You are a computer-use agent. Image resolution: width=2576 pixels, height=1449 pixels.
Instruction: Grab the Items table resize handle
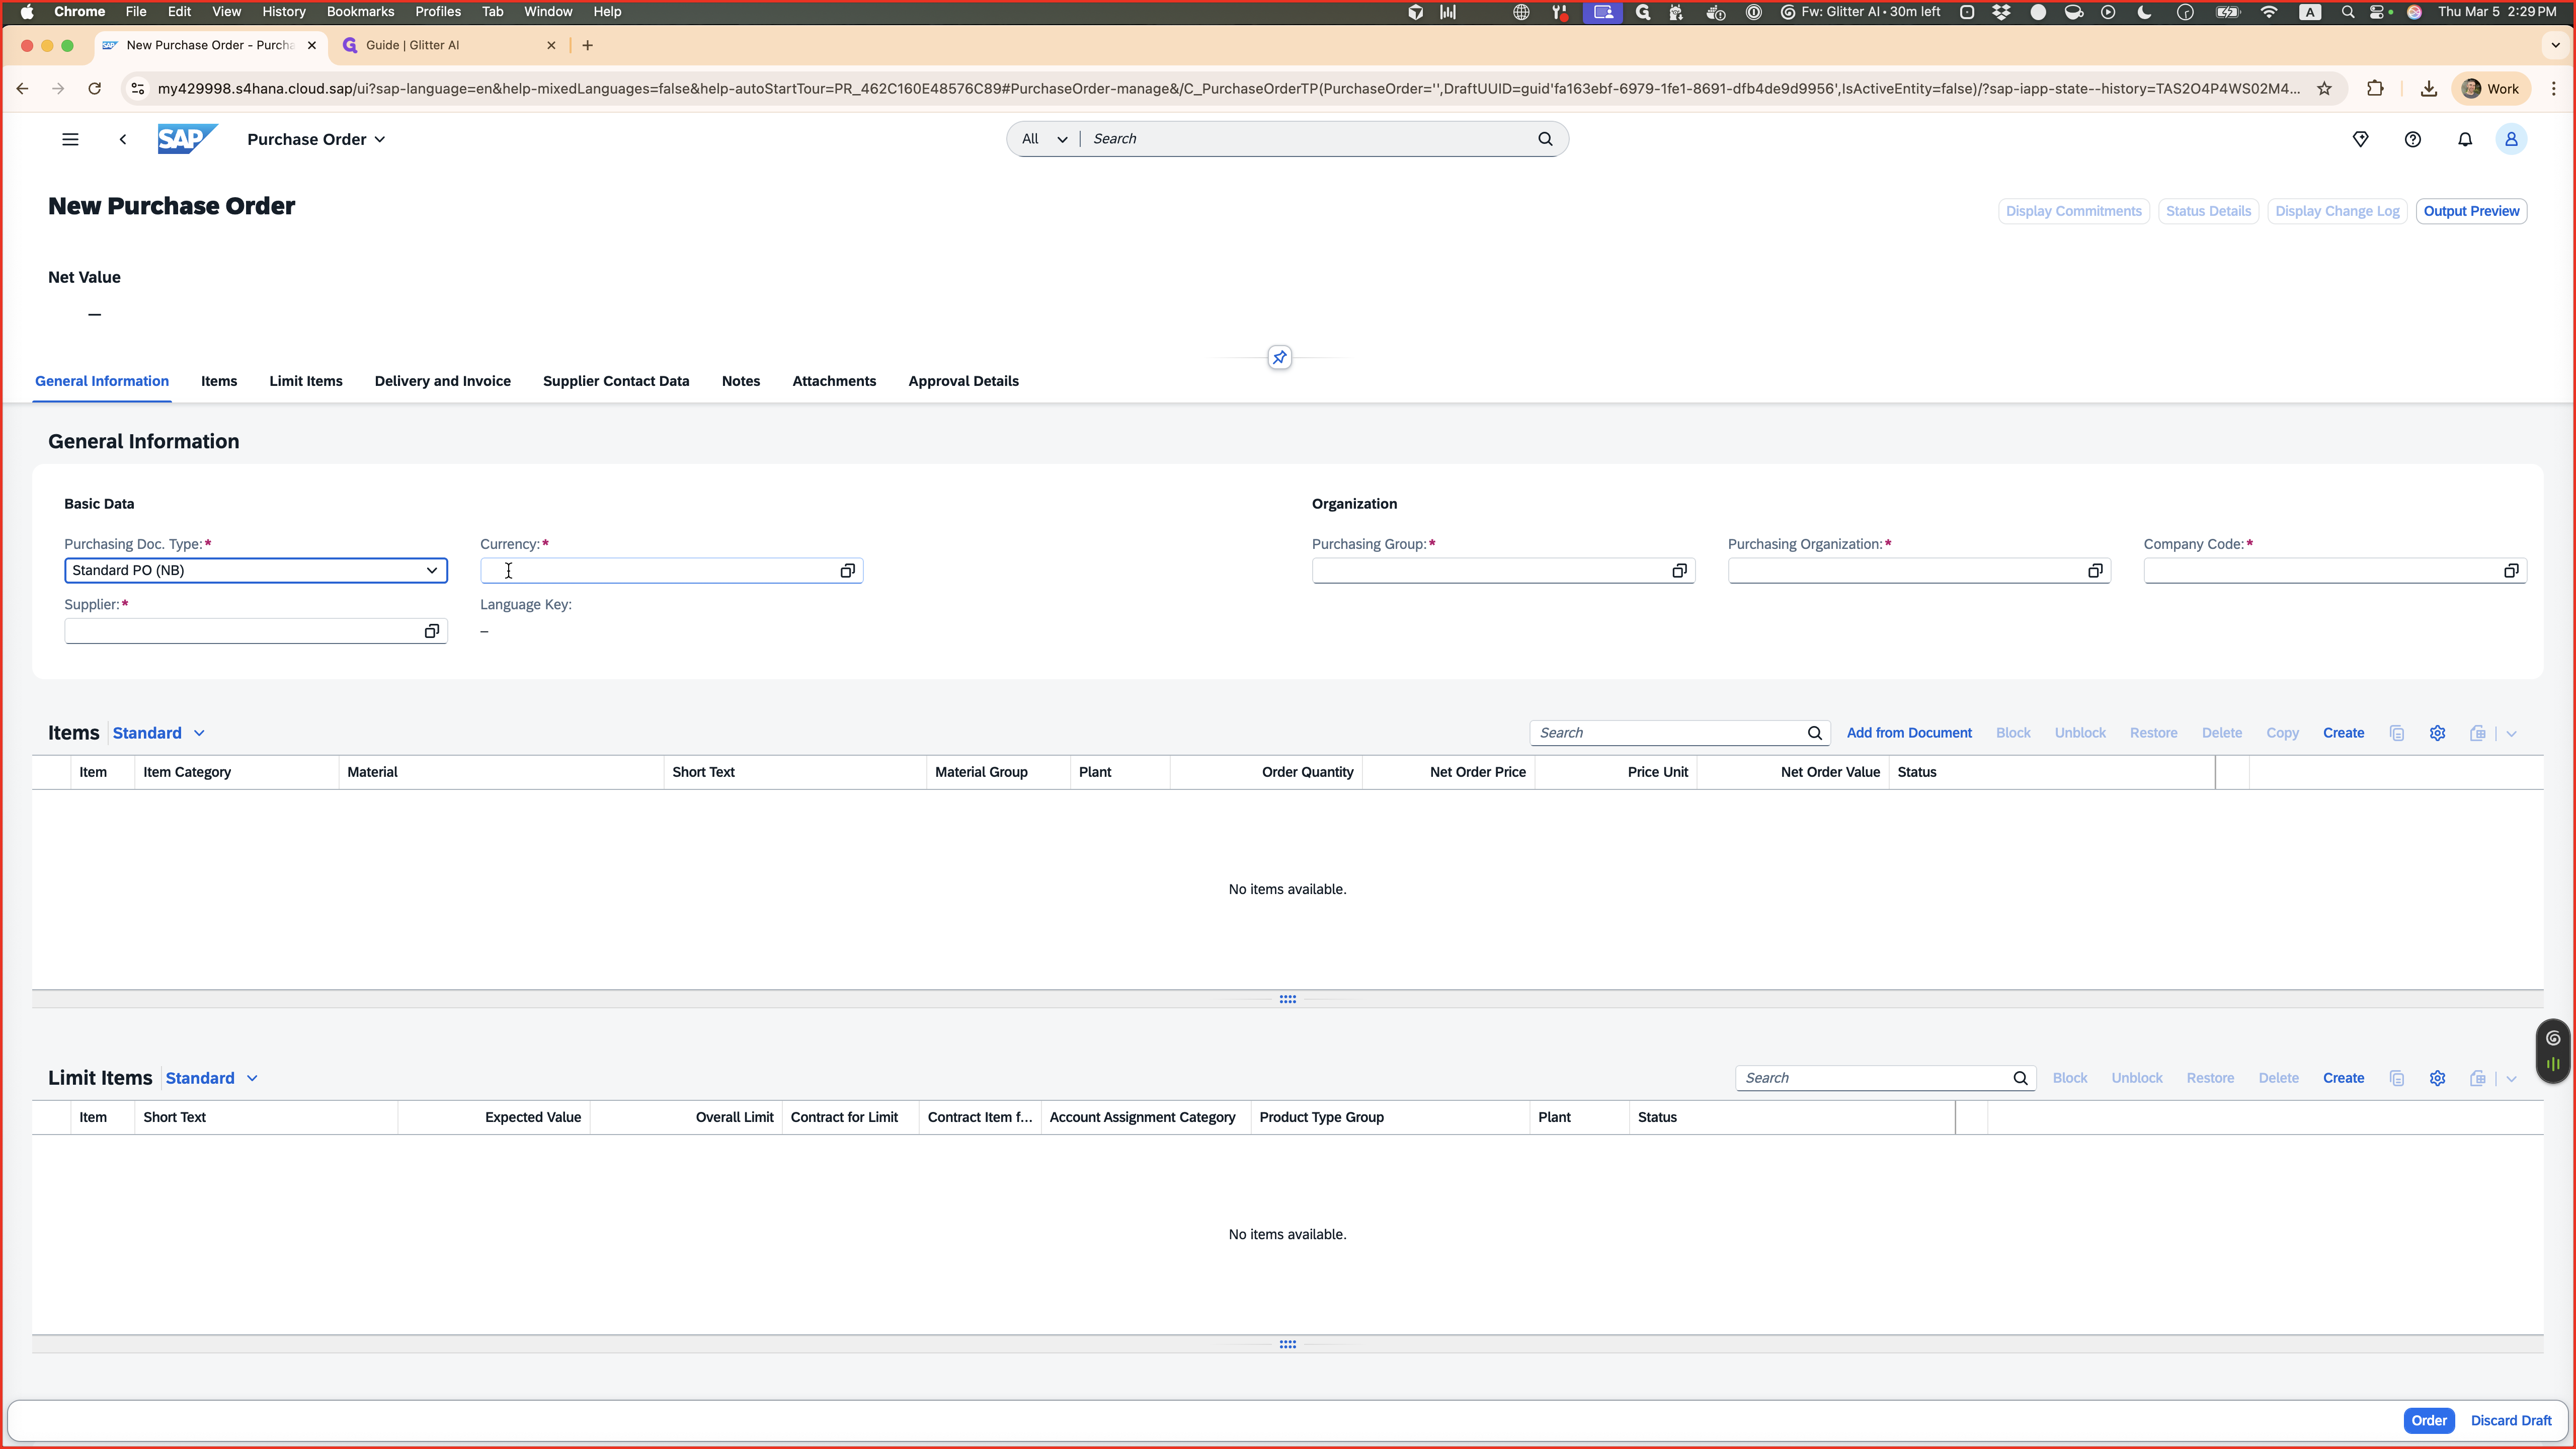[x=1287, y=999]
